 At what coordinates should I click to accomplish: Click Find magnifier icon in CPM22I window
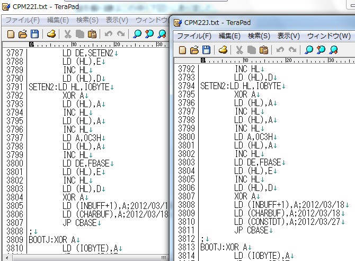[137, 34]
